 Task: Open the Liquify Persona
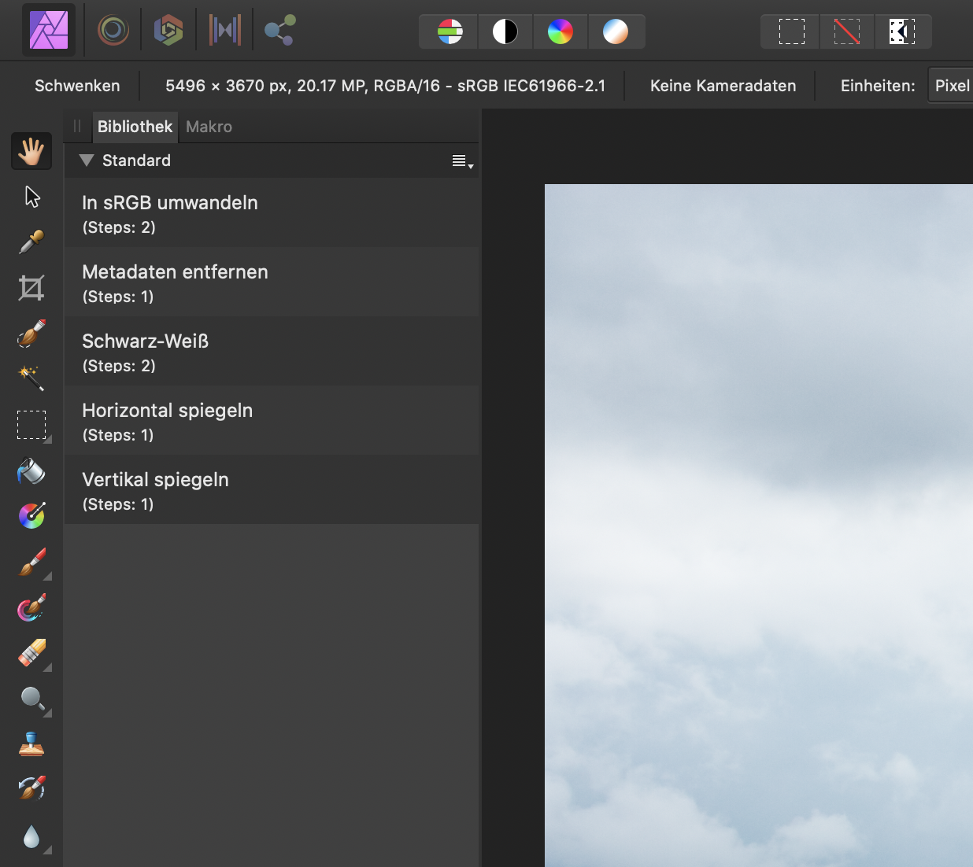[113, 31]
